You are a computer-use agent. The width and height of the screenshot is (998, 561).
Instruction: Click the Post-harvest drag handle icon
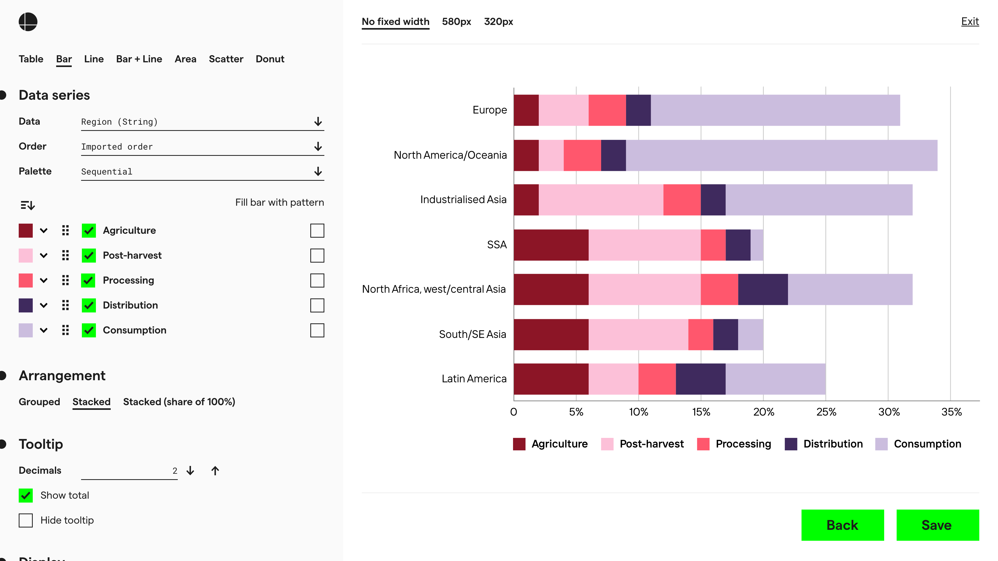point(65,256)
